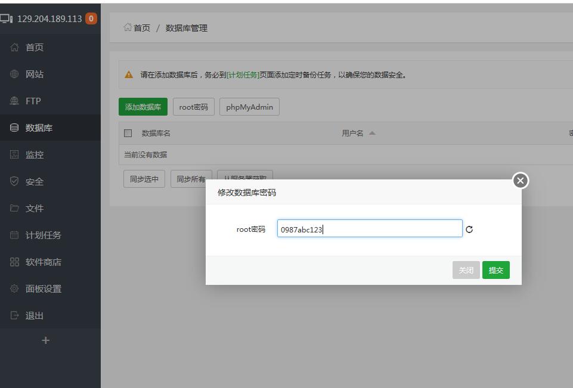This screenshot has width=573, height=388.
Task: Click the 监控 monitor icon
Action: [15, 155]
